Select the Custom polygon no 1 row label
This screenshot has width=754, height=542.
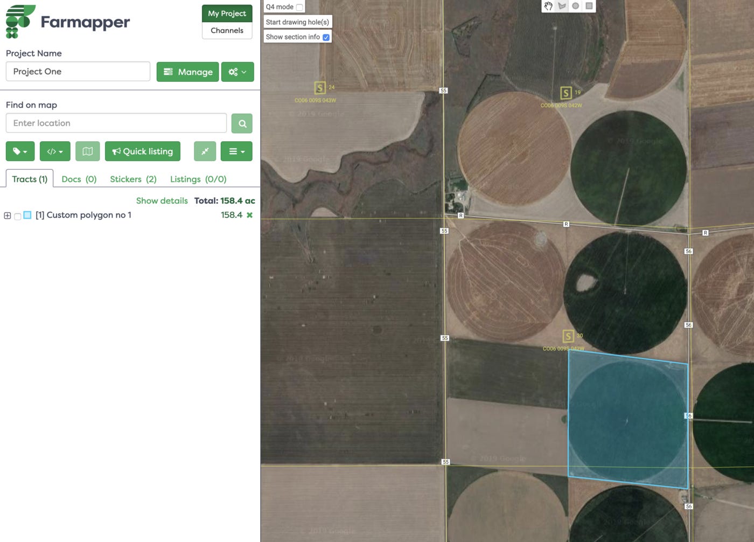pyautogui.click(x=83, y=215)
